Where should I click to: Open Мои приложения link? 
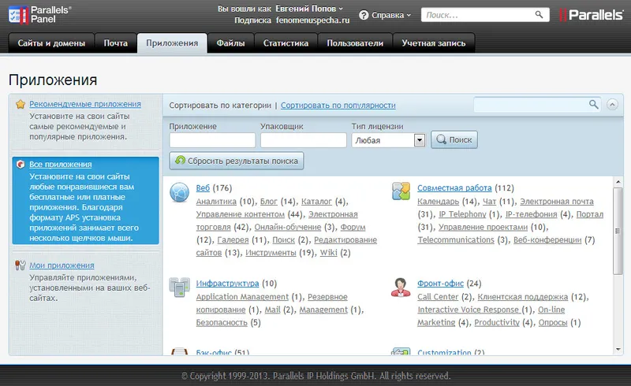coord(62,265)
